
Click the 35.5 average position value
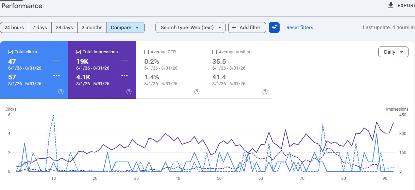tap(219, 61)
